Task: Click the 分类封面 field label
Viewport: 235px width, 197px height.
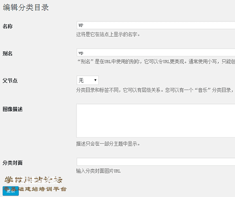Action: point(13,163)
